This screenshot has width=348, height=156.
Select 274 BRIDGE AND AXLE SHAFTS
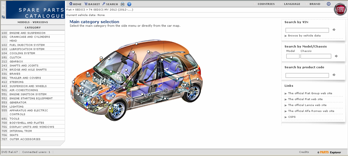pyautogui.click(x=33, y=69)
